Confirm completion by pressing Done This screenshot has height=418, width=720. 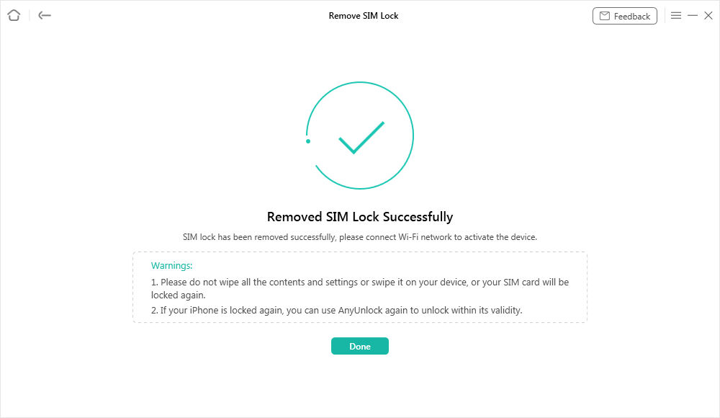click(x=360, y=346)
